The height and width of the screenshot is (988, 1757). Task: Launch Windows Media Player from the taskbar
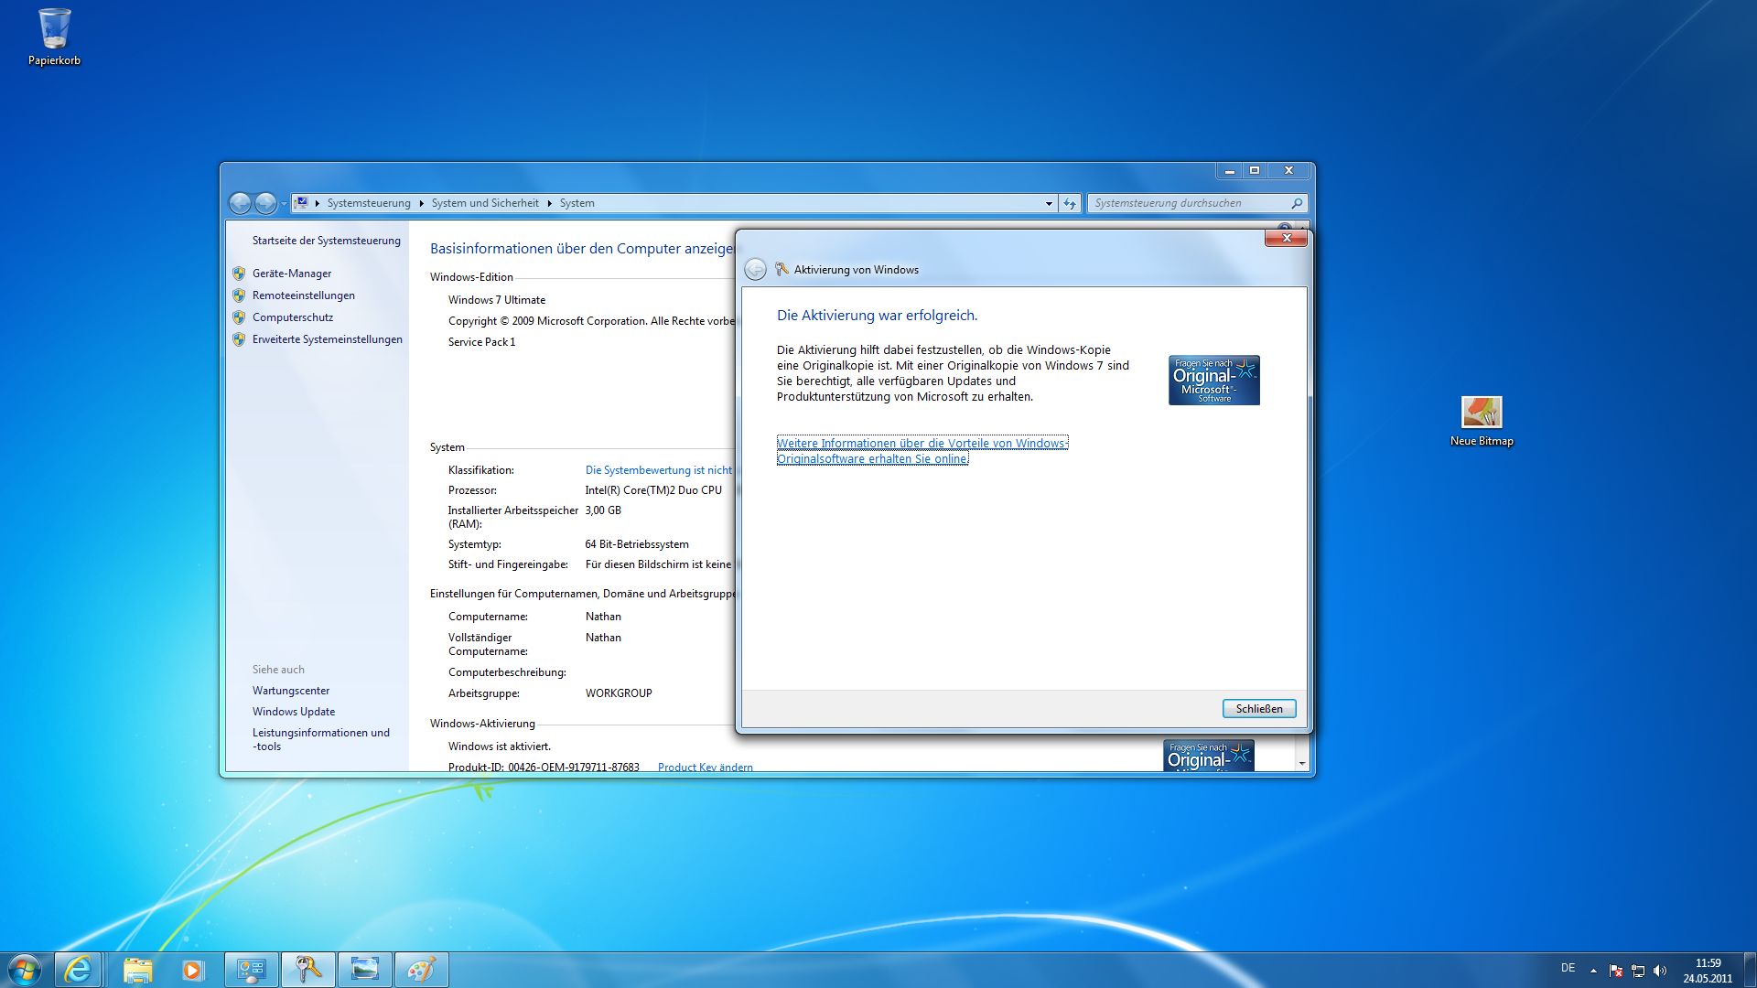click(192, 970)
